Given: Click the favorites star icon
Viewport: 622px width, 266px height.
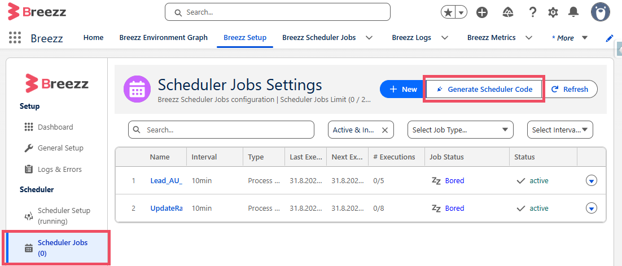Looking at the screenshot, I should click(448, 12).
